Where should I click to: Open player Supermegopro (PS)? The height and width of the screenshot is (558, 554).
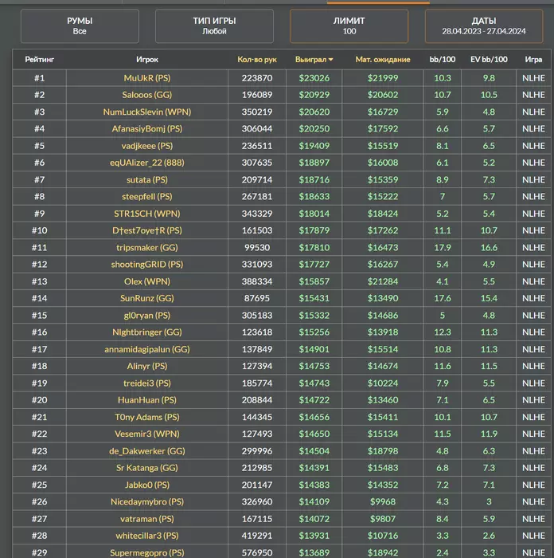pyautogui.click(x=147, y=552)
